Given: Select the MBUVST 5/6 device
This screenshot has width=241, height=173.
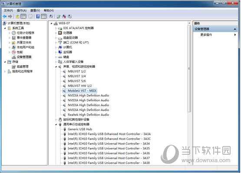Looking at the screenshot, I should pos(77,81).
